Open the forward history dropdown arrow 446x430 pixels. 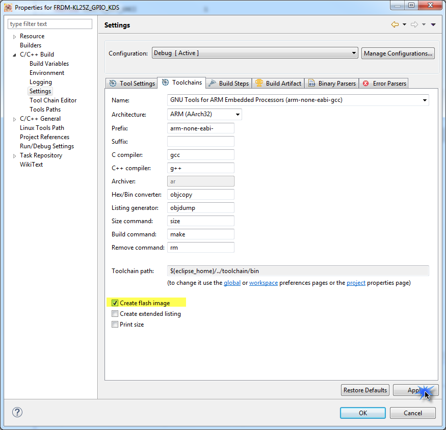point(424,25)
